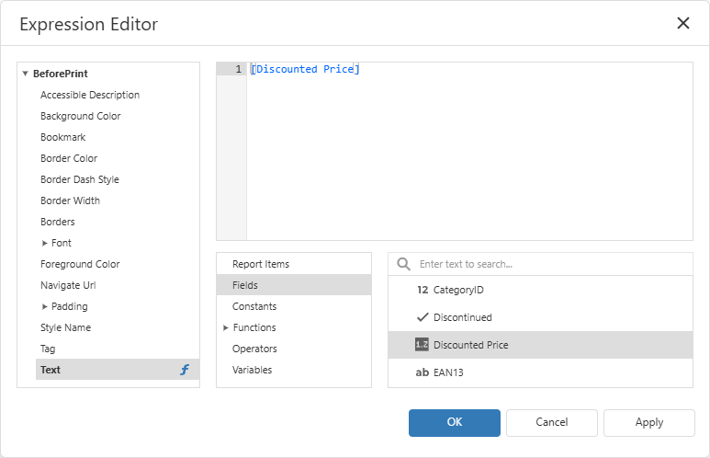Click the search magnifier icon
Image resolution: width=710 pixels, height=458 pixels.
click(x=403, y=264)
